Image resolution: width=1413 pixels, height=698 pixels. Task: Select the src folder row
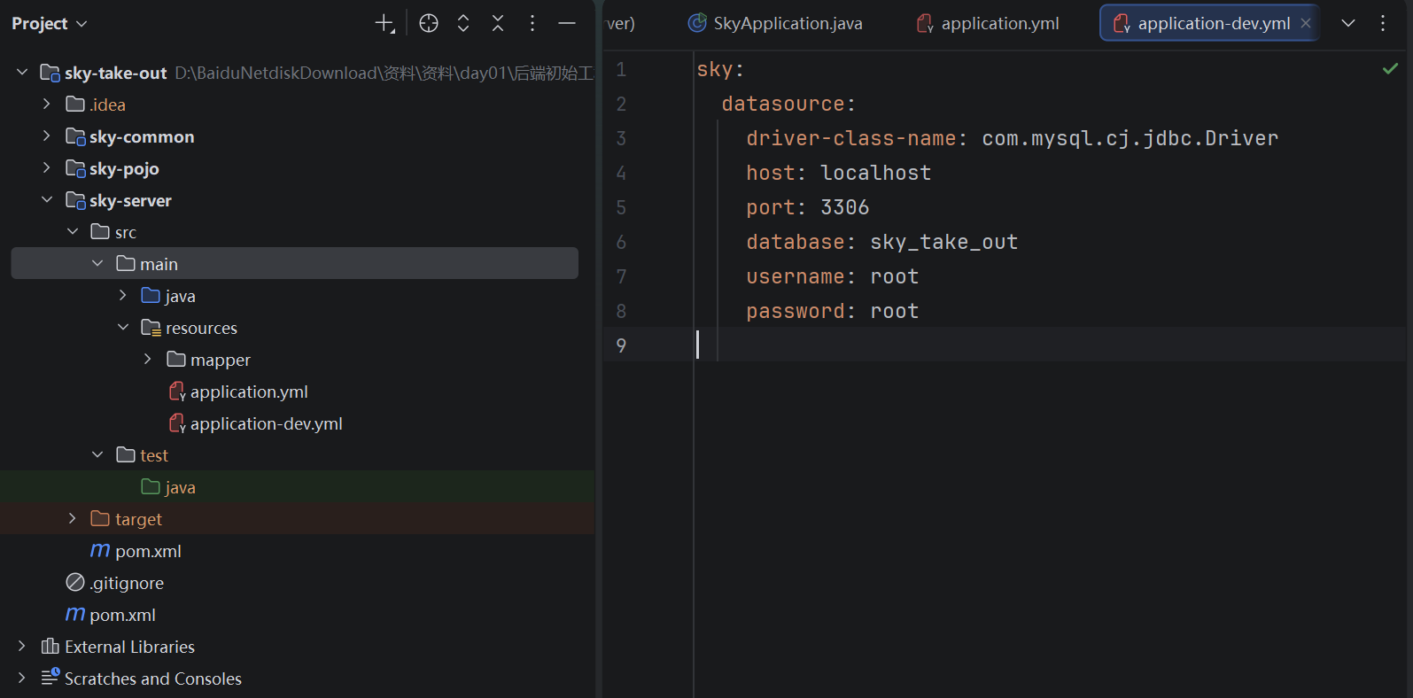coord(298,231)
